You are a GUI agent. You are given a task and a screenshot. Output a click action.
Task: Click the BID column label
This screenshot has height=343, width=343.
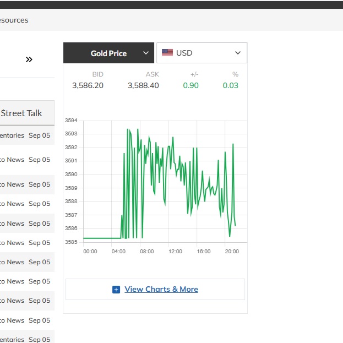[x=98, y=74]
